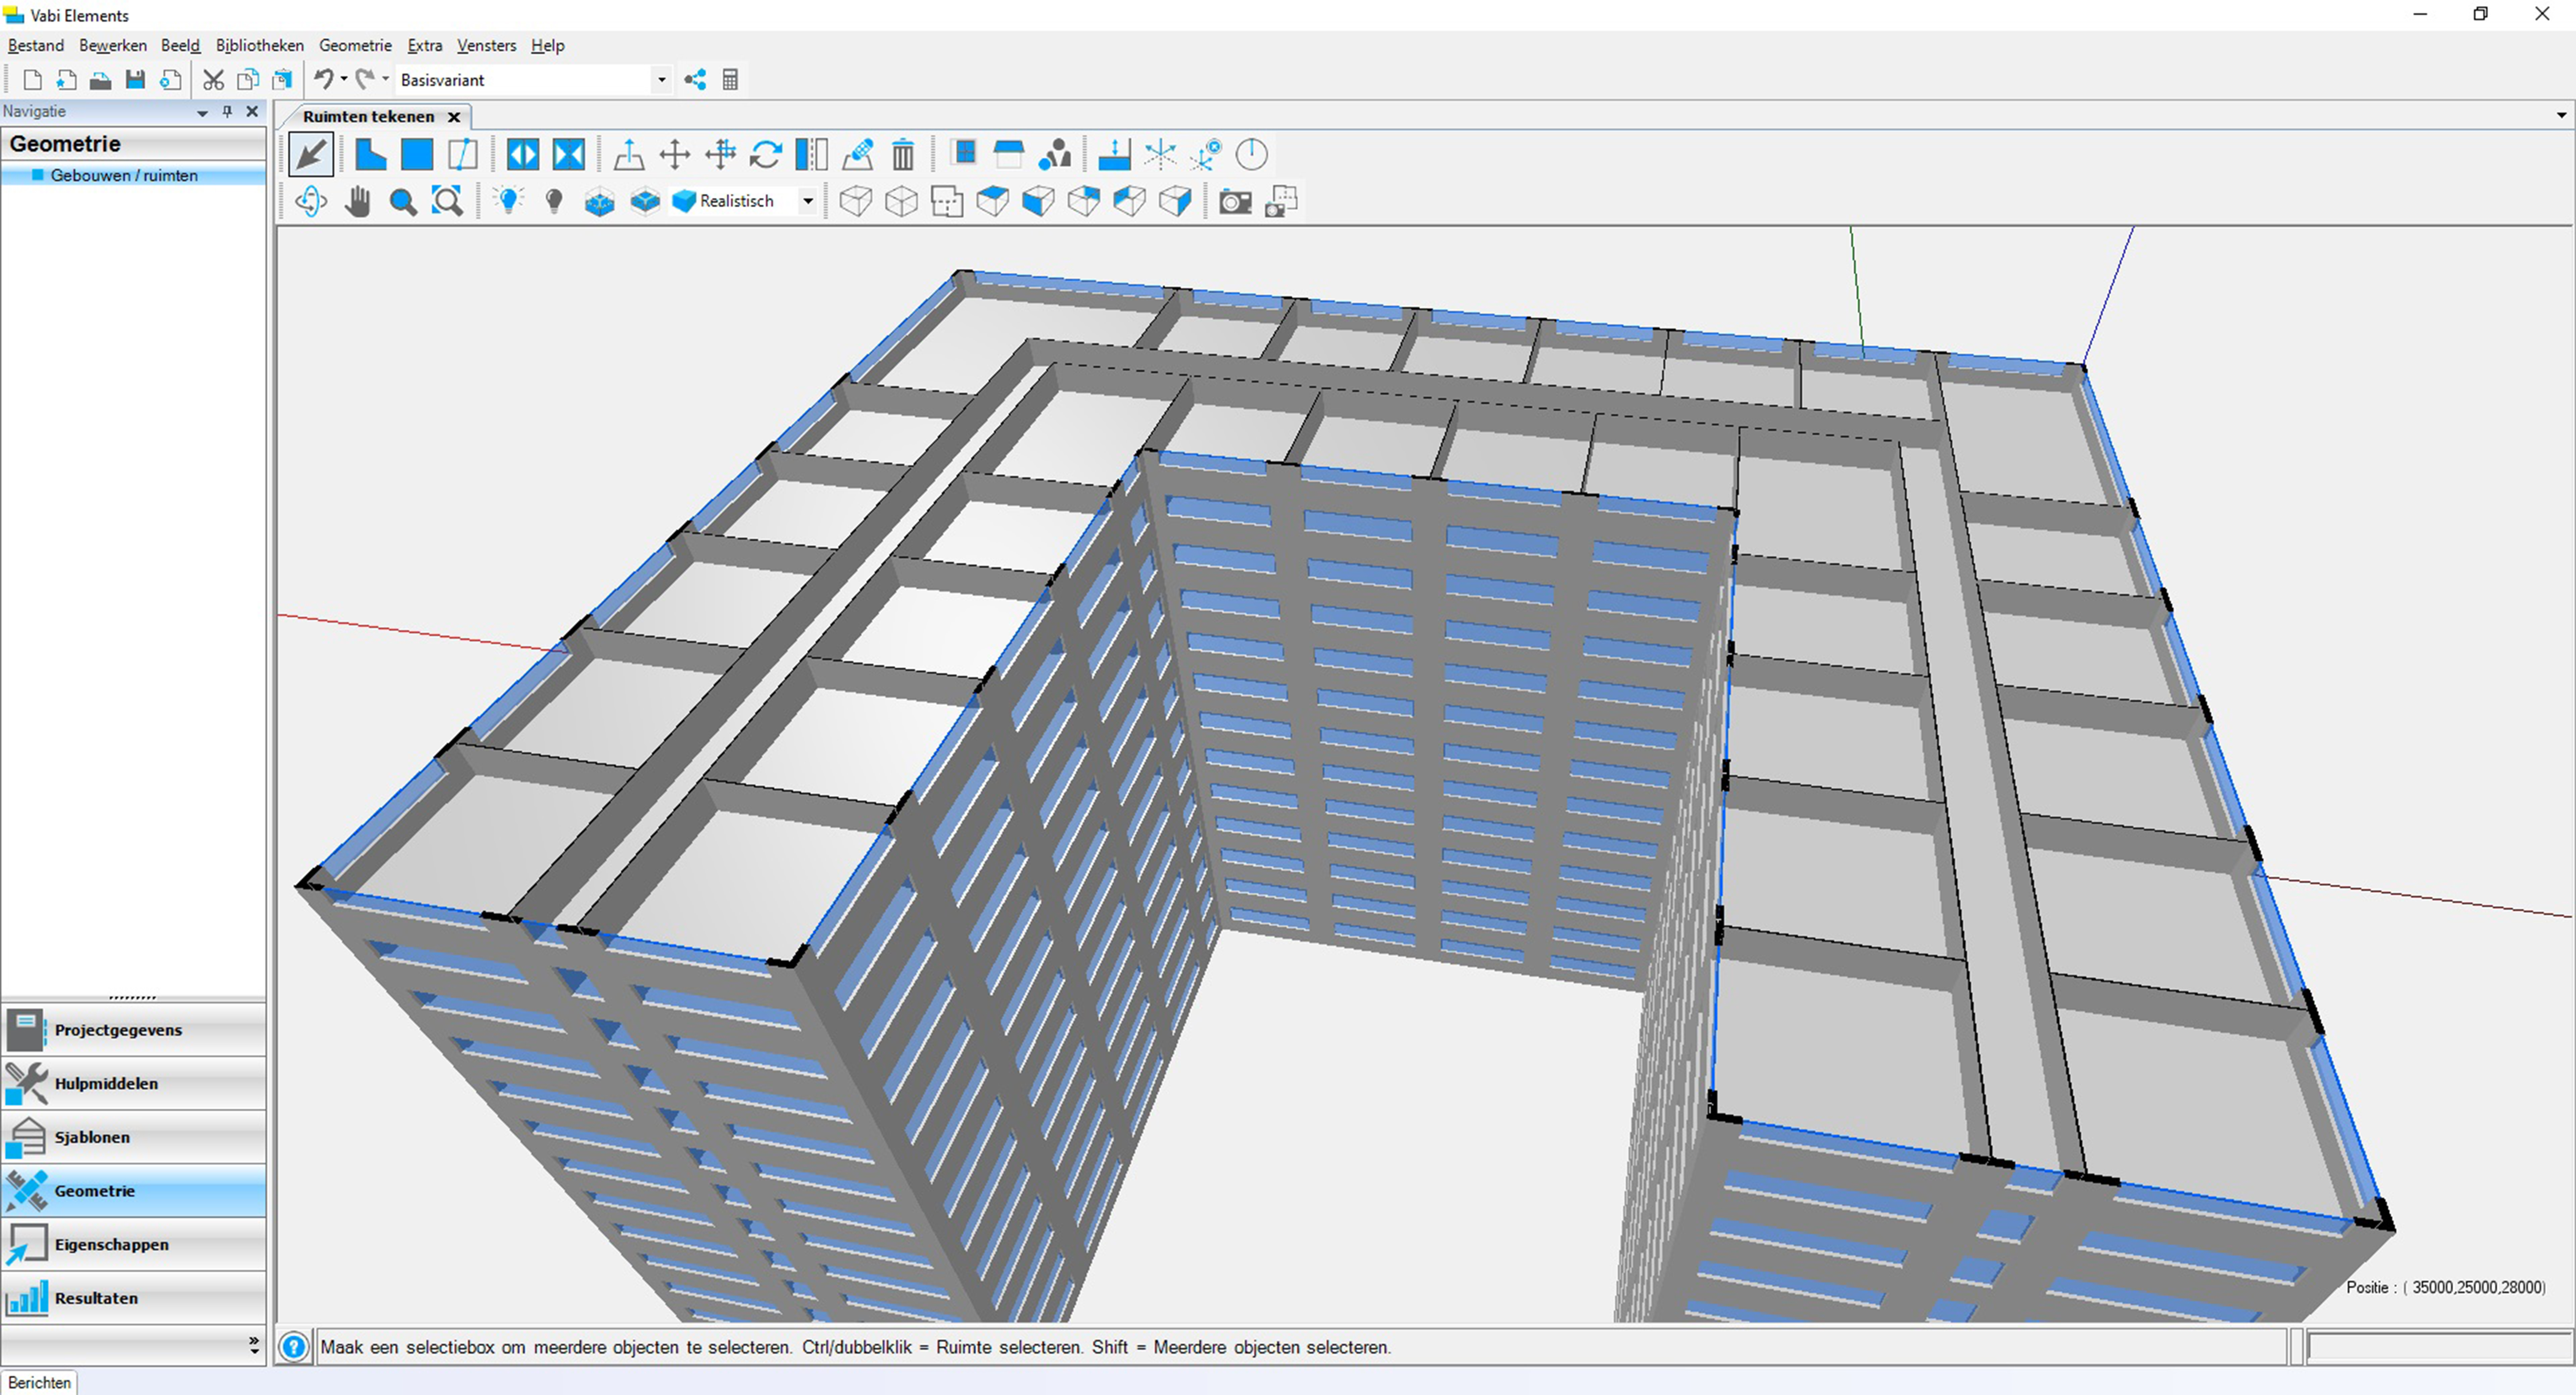Click the blue window pane icon
Viewport: 2576px width, 1395px height.
pyautogui.click(x=964, y=153)
